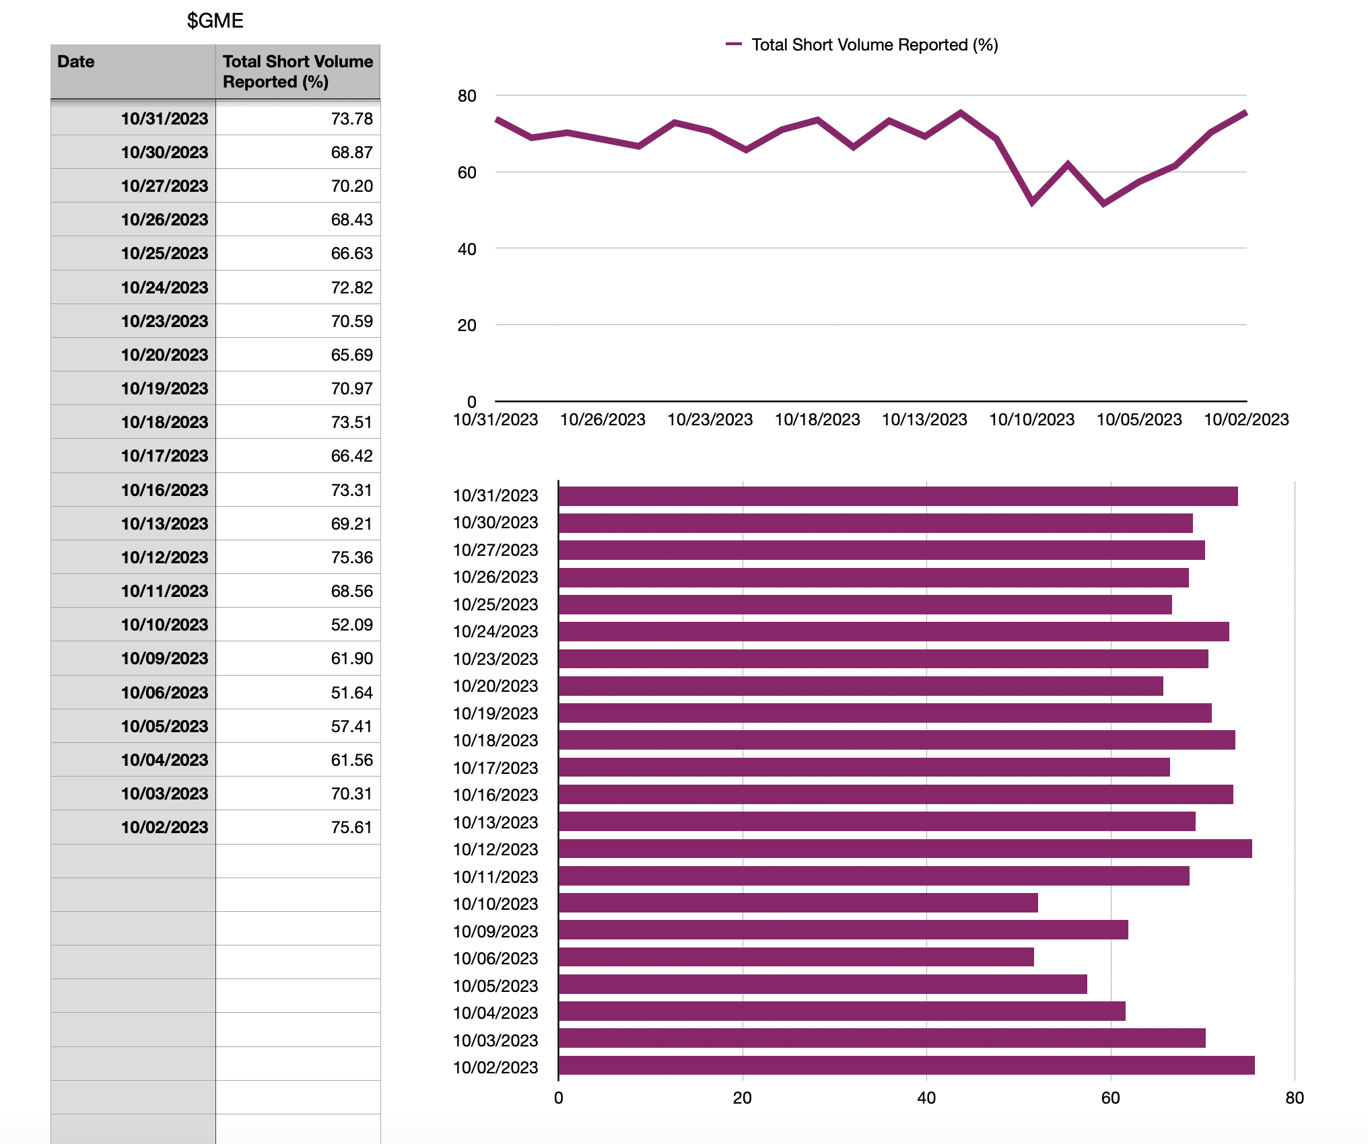Click the cell with value 61.90
The height and width of the screenshot is (1144, 1368).
[298, 658]
